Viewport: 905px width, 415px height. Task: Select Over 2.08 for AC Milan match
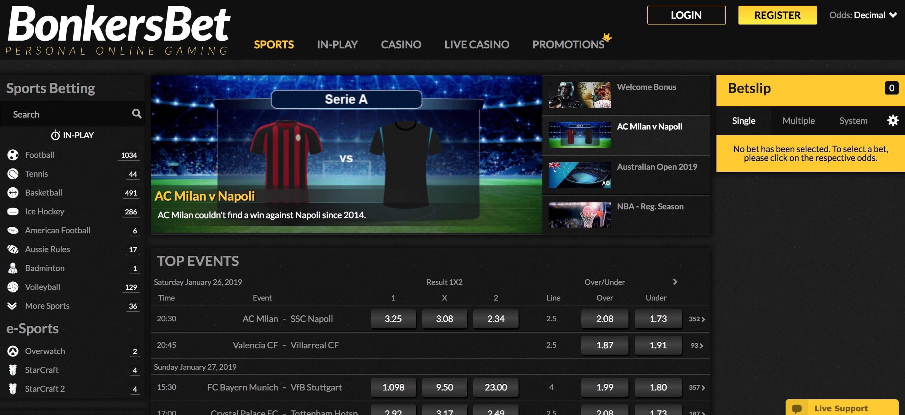point(605,319)
